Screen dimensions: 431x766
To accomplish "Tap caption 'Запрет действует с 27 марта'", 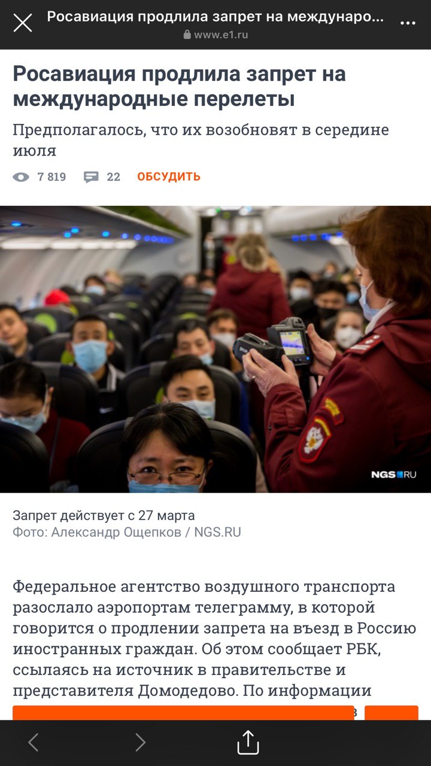I will click(x=104, y=515).
